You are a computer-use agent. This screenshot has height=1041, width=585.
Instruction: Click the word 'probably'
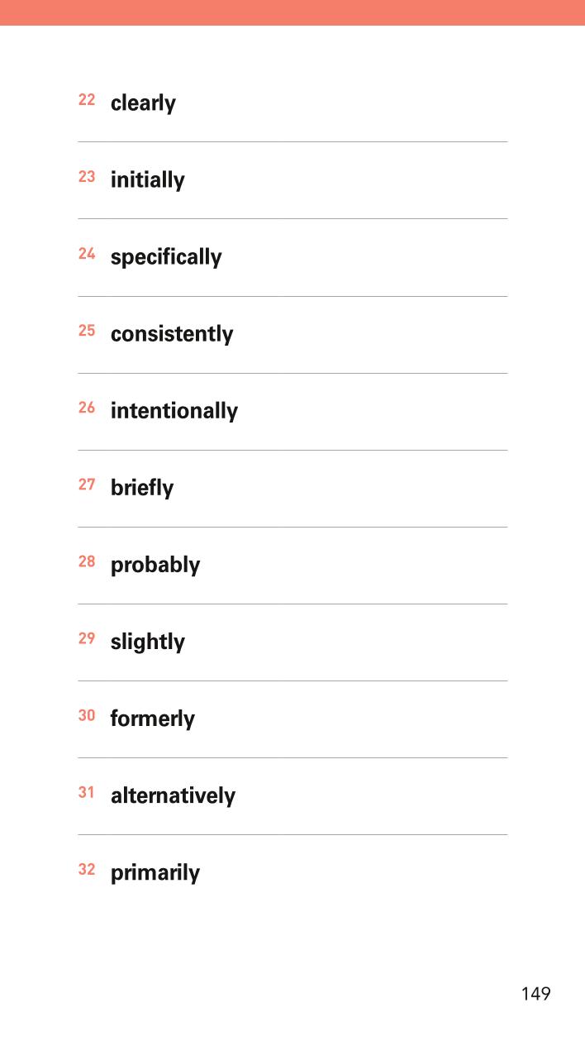click(155, 565)
